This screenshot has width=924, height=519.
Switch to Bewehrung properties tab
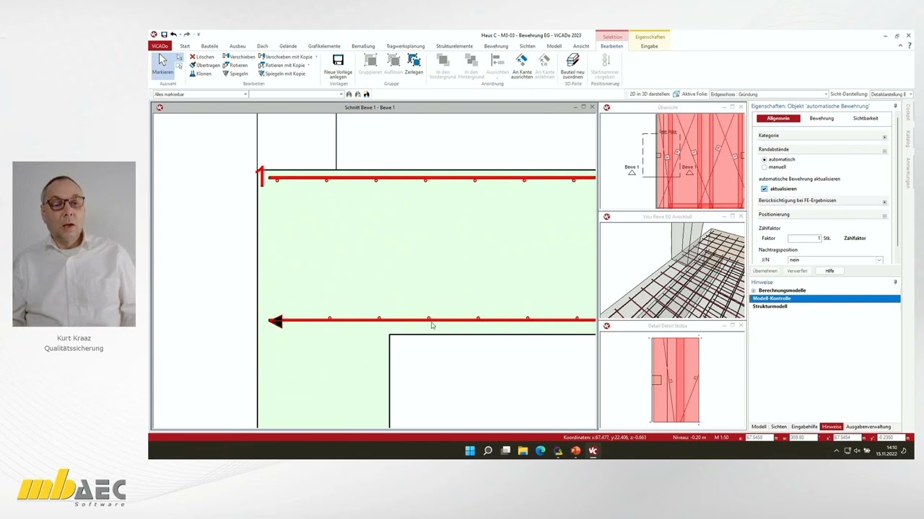tap(821, 118)
